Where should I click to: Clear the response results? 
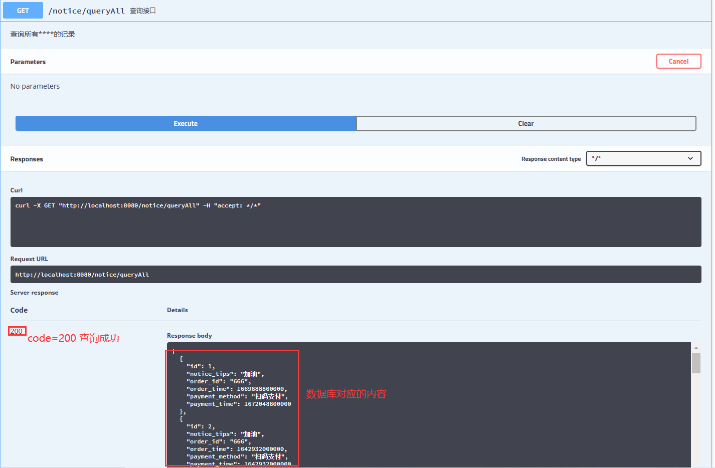click(526, 123)
